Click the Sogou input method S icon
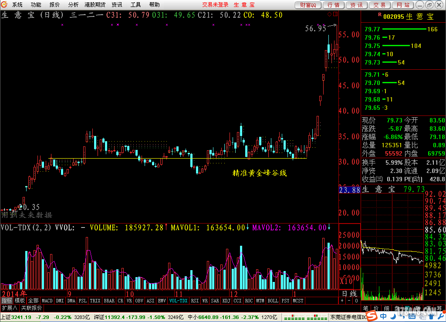Viewport: 446px width, 322px height. point(372,316)
